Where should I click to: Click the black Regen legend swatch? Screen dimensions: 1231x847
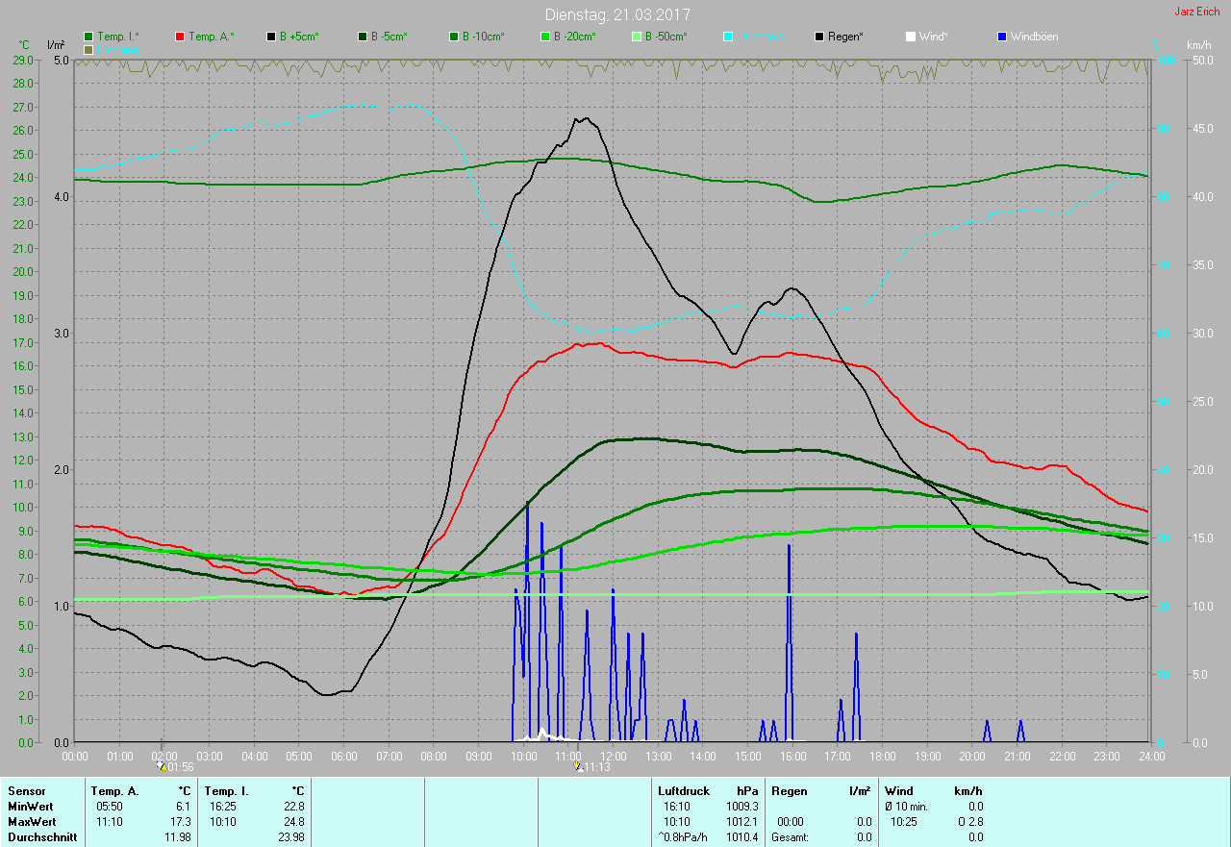[820, 37]
